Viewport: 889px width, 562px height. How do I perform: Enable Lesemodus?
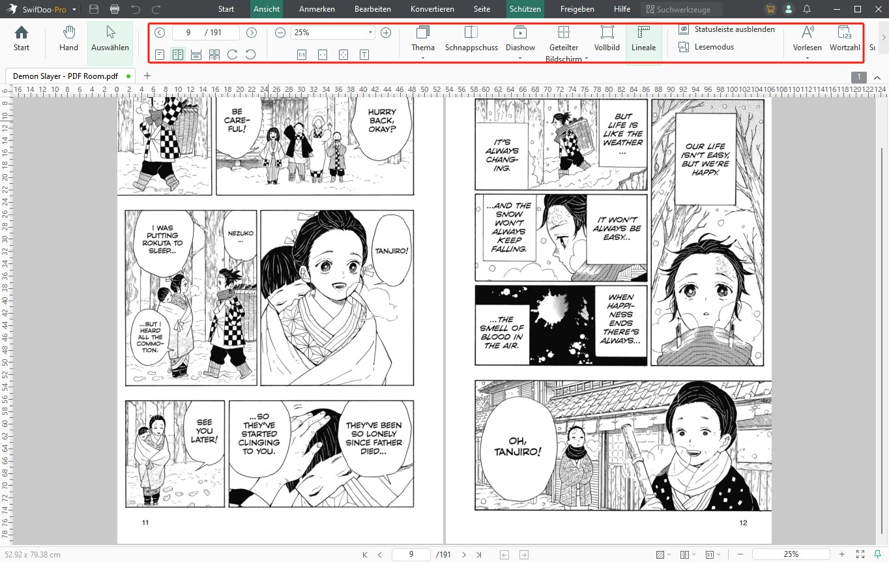click(706, 47)
